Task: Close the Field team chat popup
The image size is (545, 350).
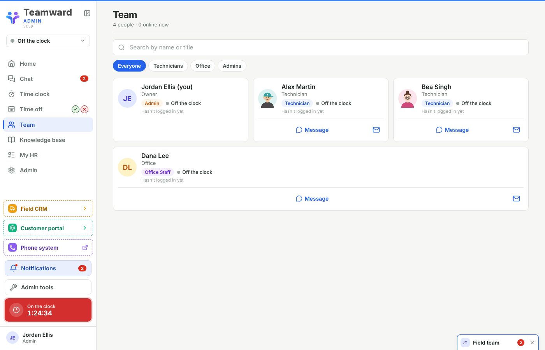Action: click(532, 343)
